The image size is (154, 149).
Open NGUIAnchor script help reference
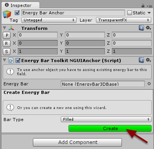(141, 60)
